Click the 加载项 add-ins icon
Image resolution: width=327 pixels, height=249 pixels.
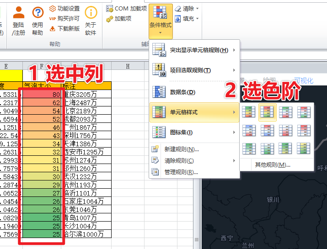click(109, 19)
